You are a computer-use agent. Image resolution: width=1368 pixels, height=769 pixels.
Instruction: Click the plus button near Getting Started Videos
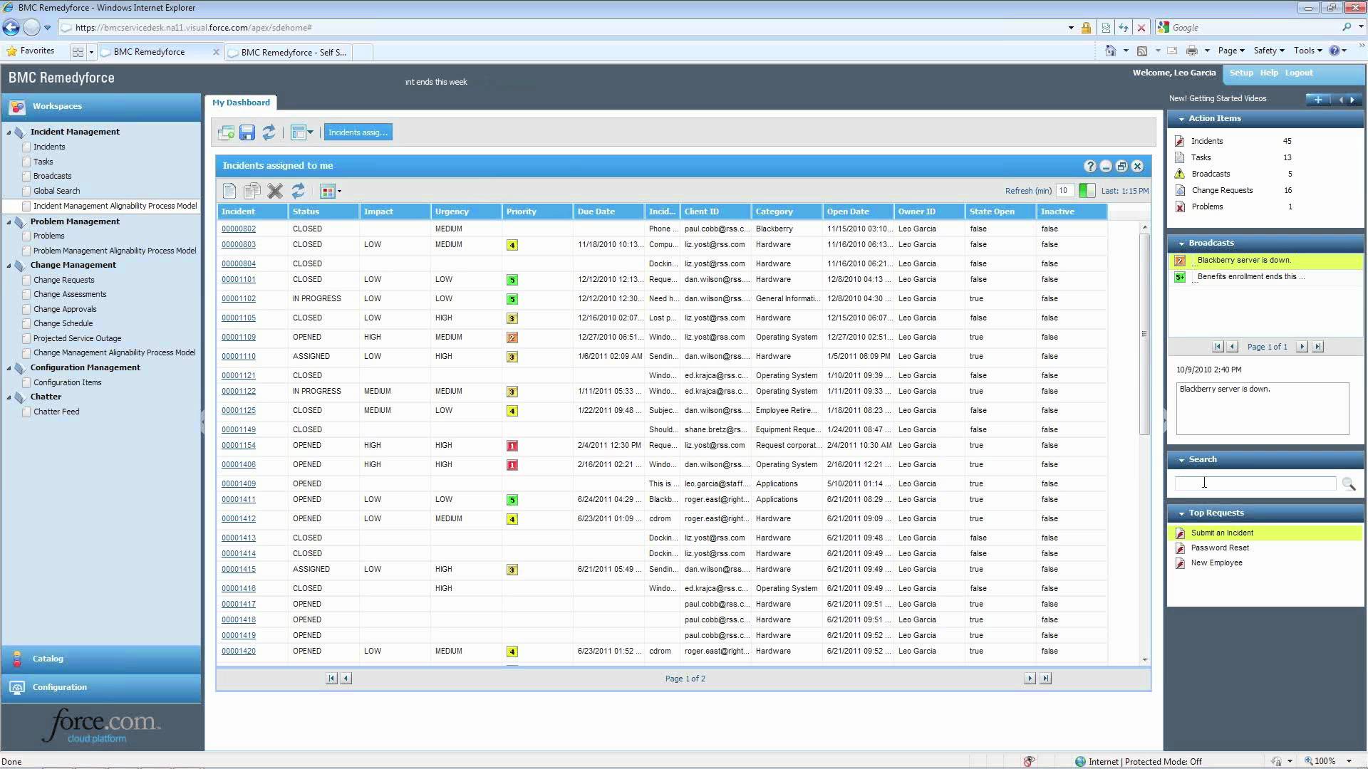[1318, 100]
